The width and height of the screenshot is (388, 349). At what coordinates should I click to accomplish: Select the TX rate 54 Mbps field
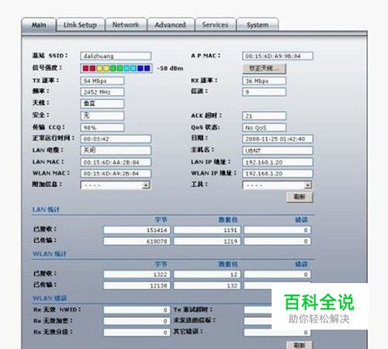point(102,81)
